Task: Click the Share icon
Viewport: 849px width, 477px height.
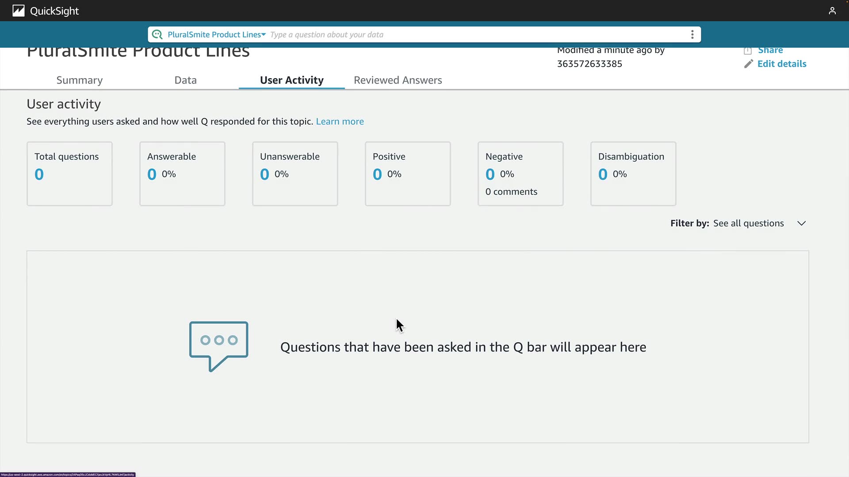Action: pyautogui.click(x=748, y=50)
